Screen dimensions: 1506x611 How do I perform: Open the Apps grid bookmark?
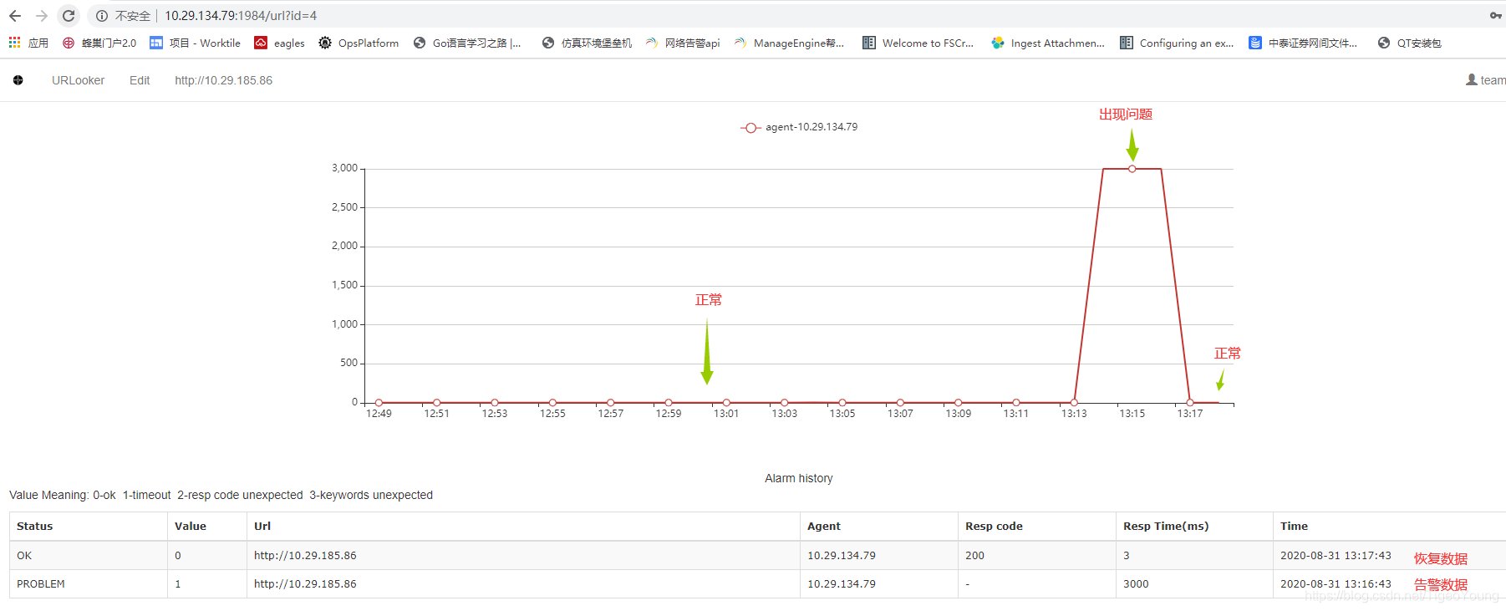[28, 43]
